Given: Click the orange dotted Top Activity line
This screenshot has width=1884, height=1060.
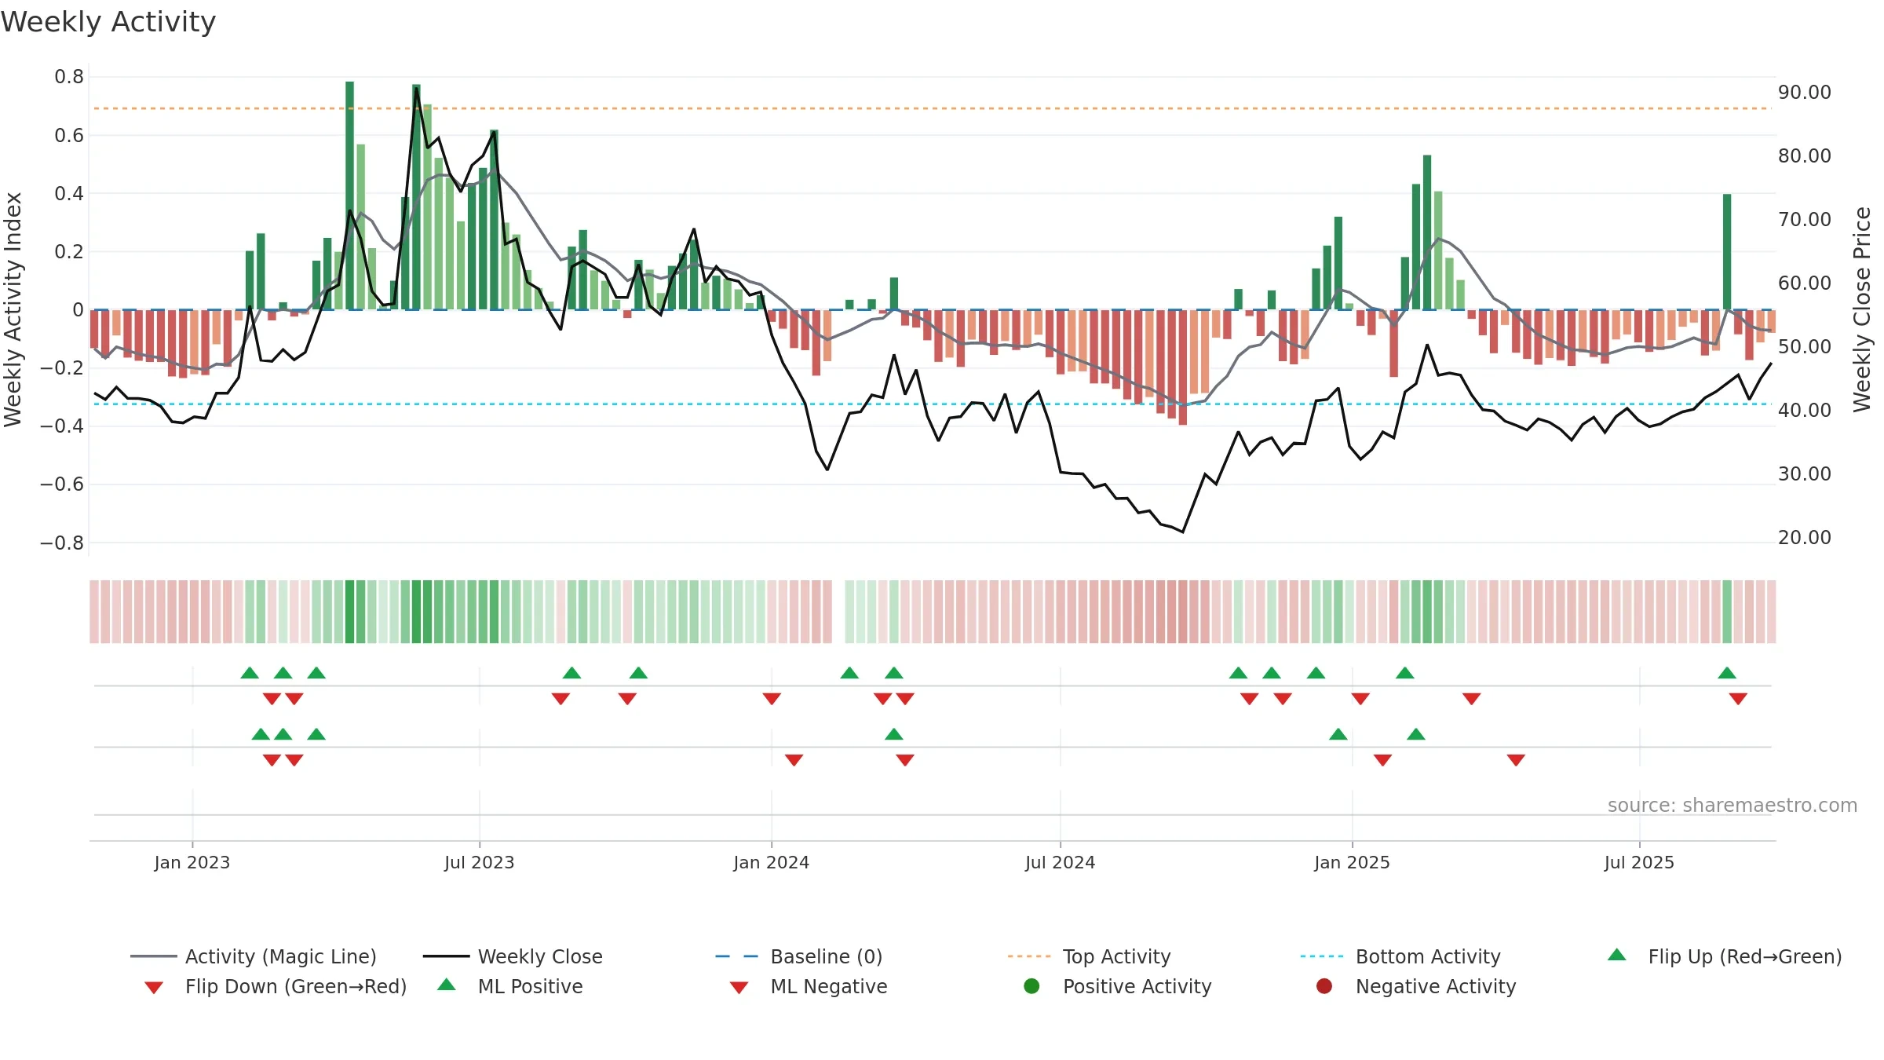Looking at the screenshot, I should 933,108.
